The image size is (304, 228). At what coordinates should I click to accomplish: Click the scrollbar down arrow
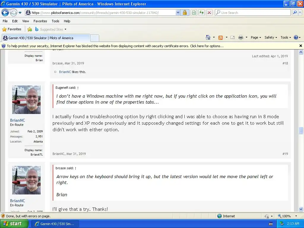click(x=301, y=209)
